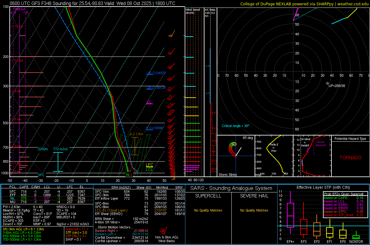This screenshot has width=370, height=245.
Task: Click the SARS - Sounding Analogue System title
Action: 231,188
